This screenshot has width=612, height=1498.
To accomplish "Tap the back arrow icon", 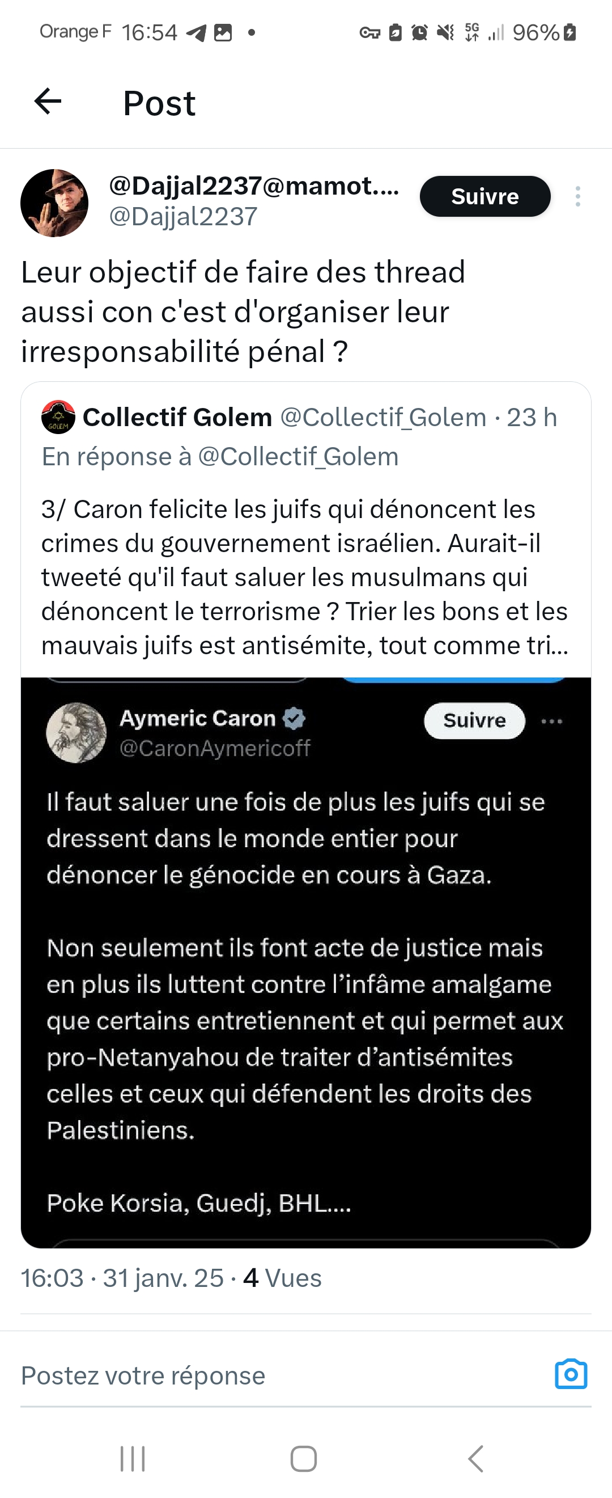I will [48, 102].
